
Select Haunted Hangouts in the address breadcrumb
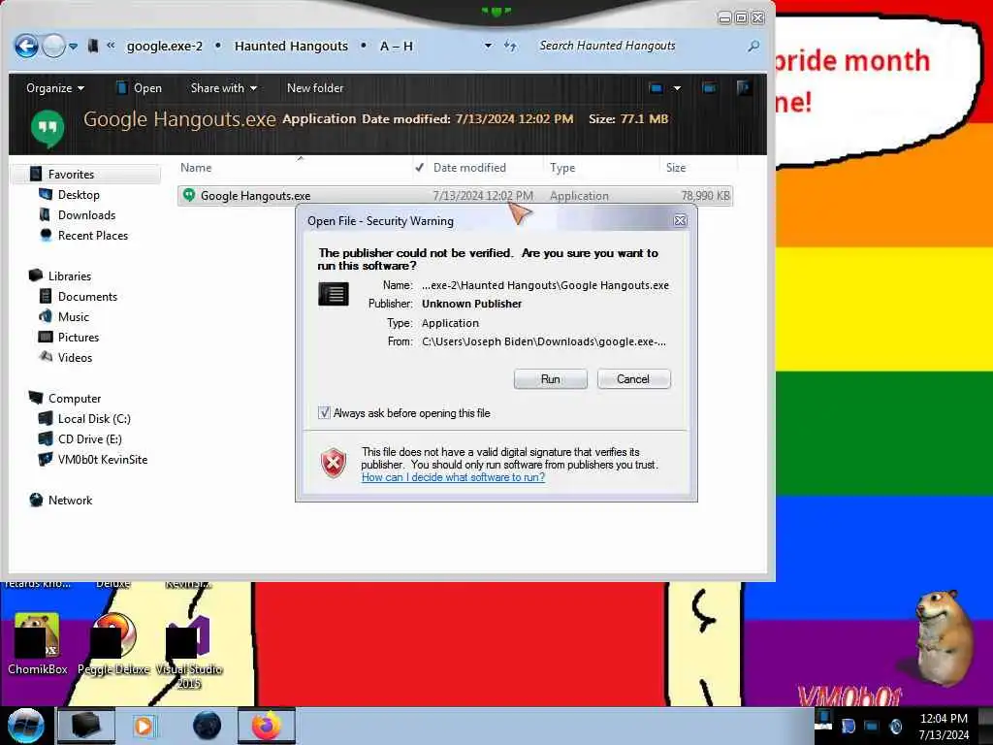tap(291, 47)
